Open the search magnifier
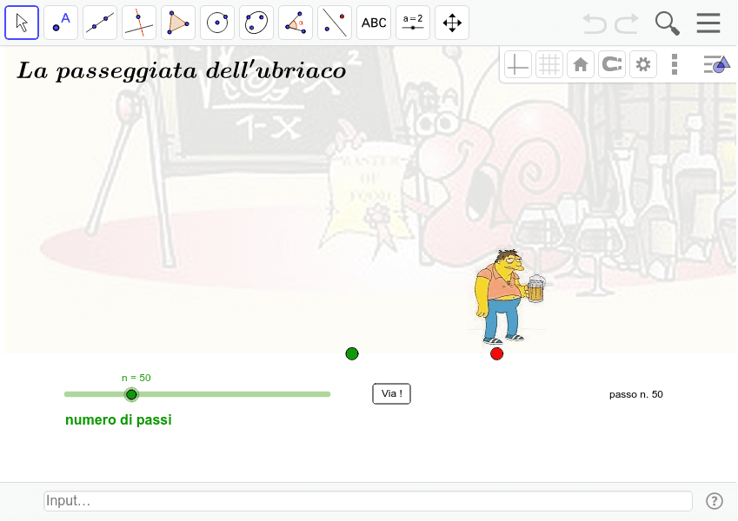 pyautogui.click(x=667, y=23)
